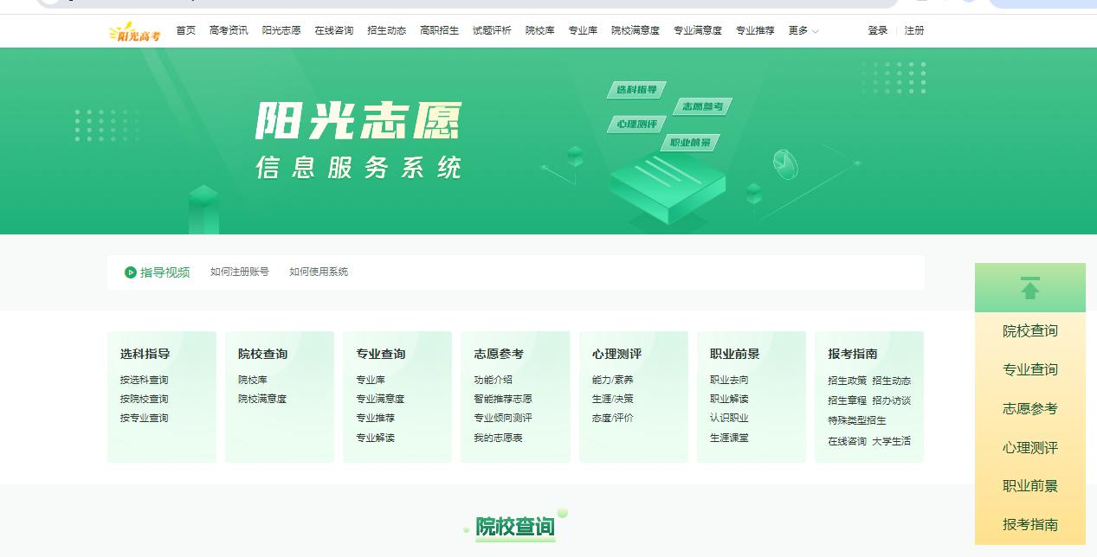
Task: Click 招生章程 under 报考指南
Action: tap(847, 400)
